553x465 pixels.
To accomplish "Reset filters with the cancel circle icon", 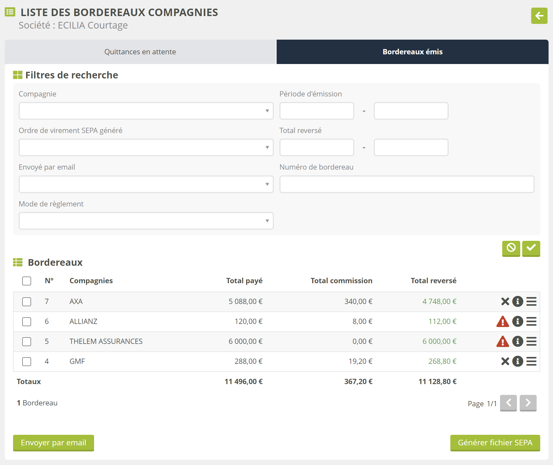I will pos(511,248).
